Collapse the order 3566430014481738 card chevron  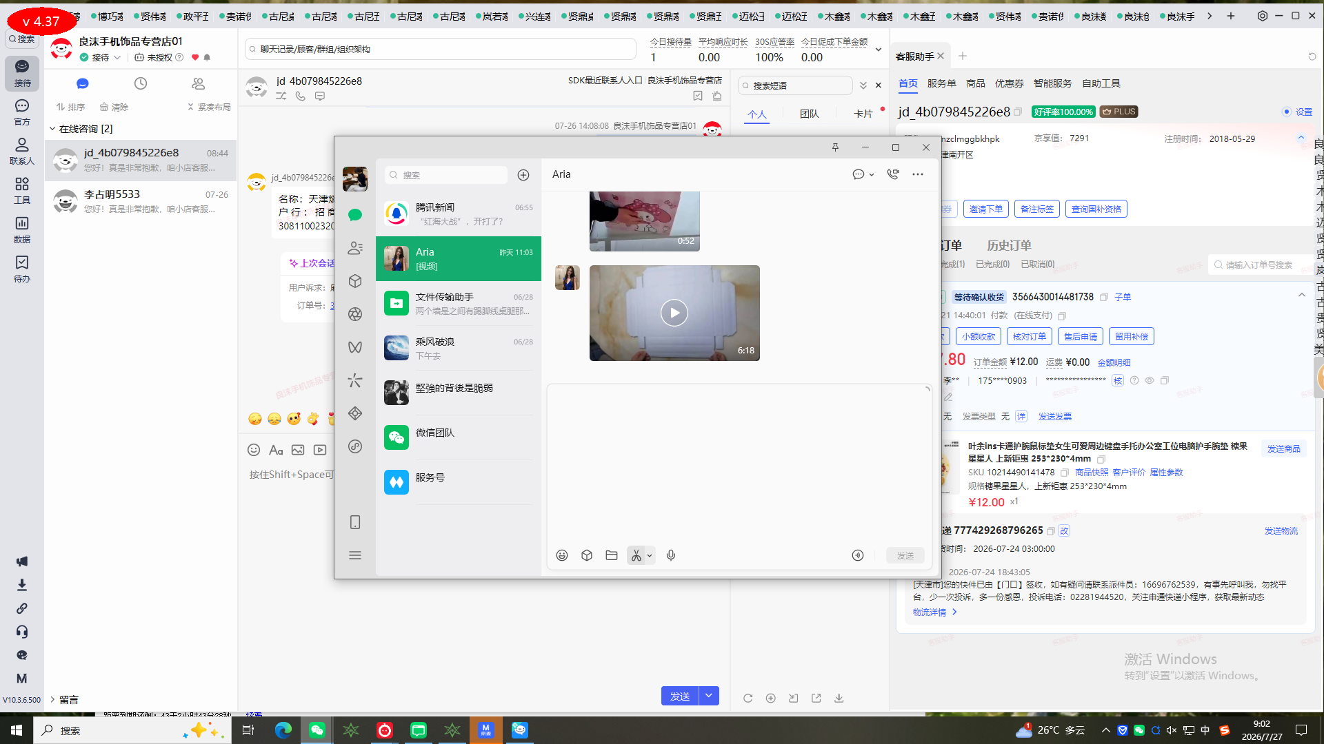(1302, 296)
